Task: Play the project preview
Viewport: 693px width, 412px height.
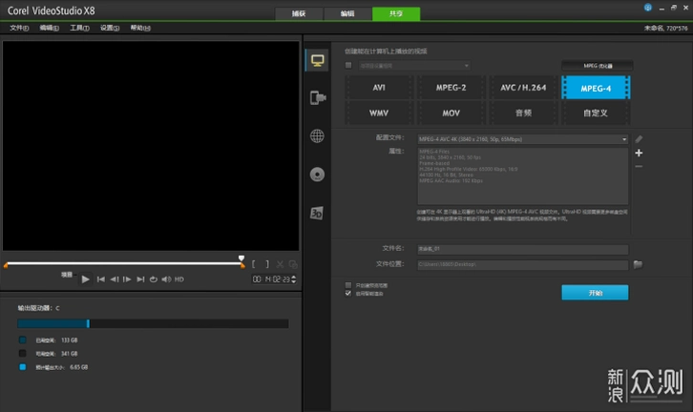Action: 85,279
